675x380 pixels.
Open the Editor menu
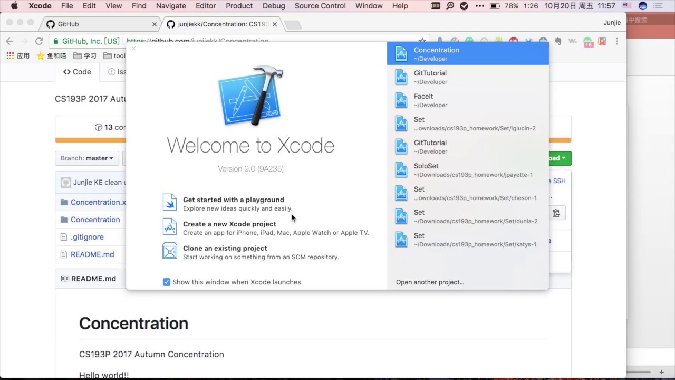[x=206, y=6]
